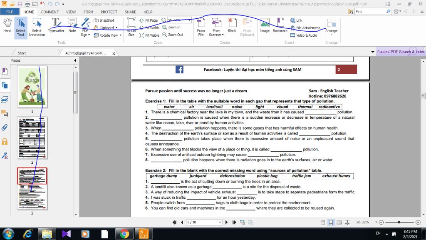Insert Video & Audio

point(304,35)
